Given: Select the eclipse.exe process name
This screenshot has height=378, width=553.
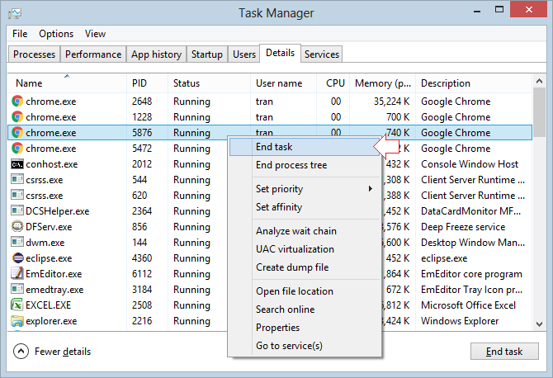Looking at the screenshot, I should [49, 258].
